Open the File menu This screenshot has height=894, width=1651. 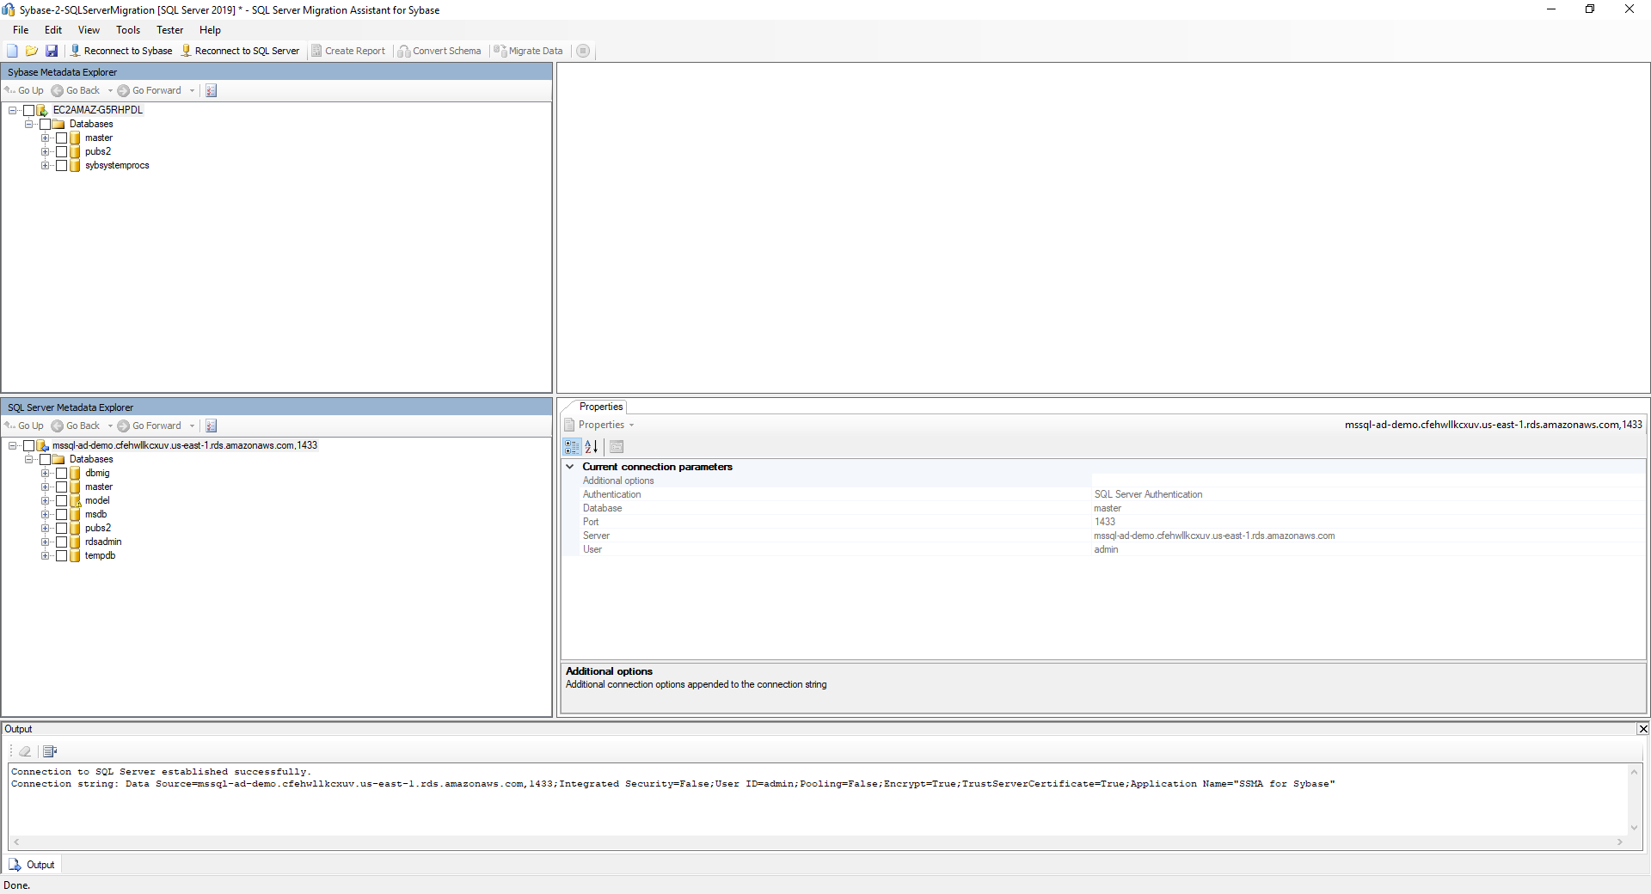click(x=21, y=30)
